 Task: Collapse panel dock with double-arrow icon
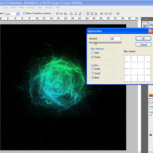coord(146,19)
